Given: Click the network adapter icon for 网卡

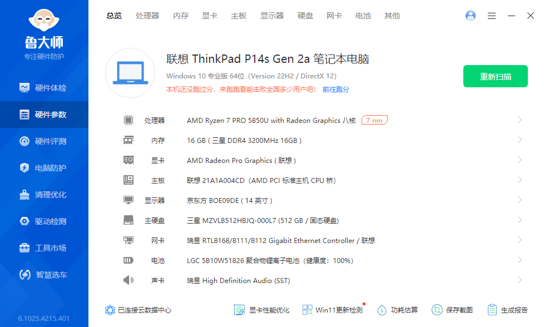Looking at the screenshot, I should coord(128,240).
